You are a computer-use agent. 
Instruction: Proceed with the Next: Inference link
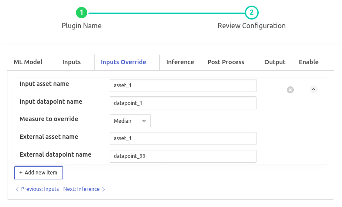(x=84, y=189)
